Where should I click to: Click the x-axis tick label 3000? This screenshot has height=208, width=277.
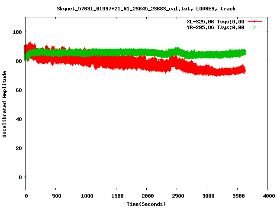click(208, 196)
